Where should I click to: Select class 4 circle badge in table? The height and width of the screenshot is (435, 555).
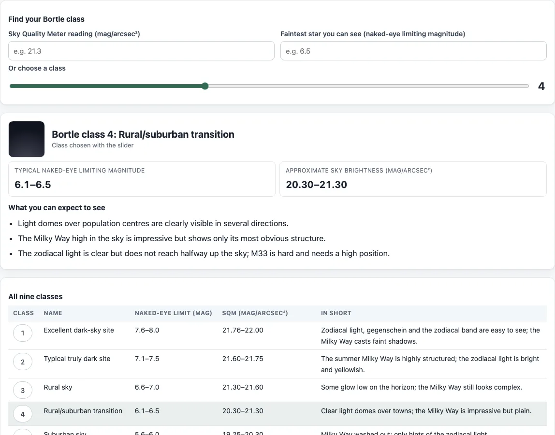23,414
